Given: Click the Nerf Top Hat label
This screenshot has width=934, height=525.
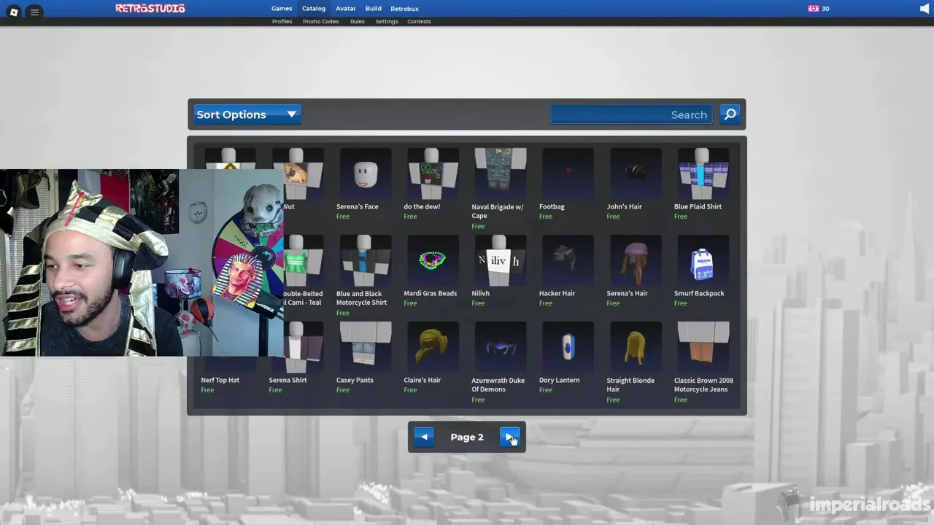Looking at the screenshot, I should (x=220, y=380).
